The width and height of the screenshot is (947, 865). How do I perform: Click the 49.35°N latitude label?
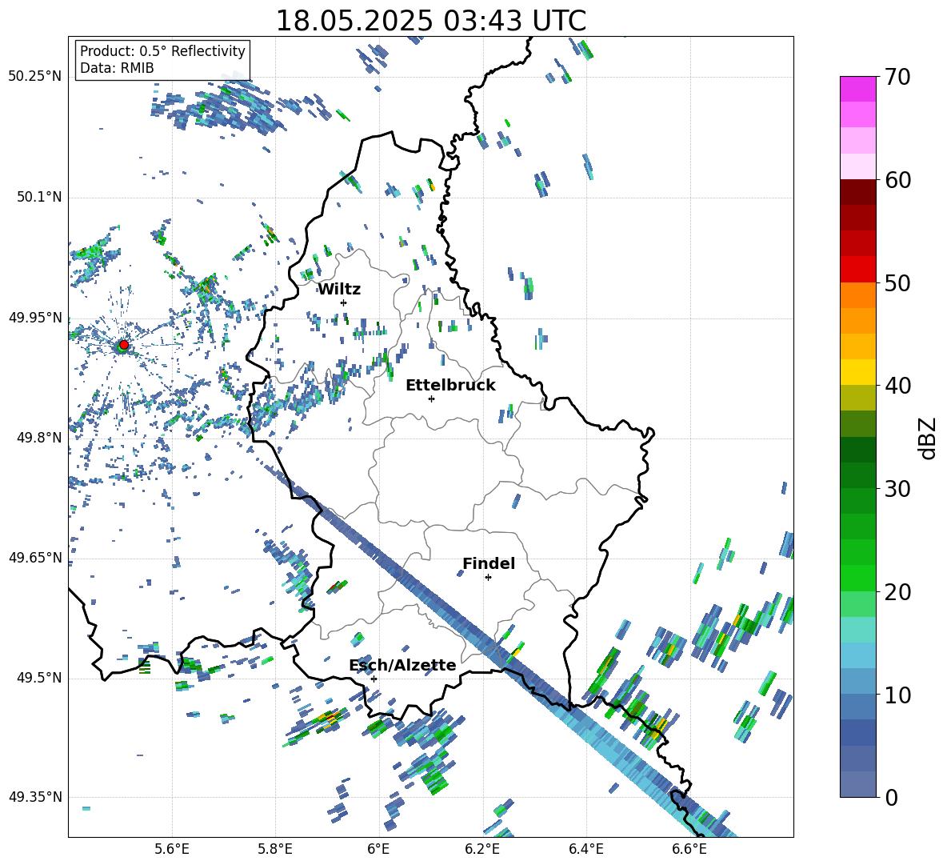[x=35, y=797]
